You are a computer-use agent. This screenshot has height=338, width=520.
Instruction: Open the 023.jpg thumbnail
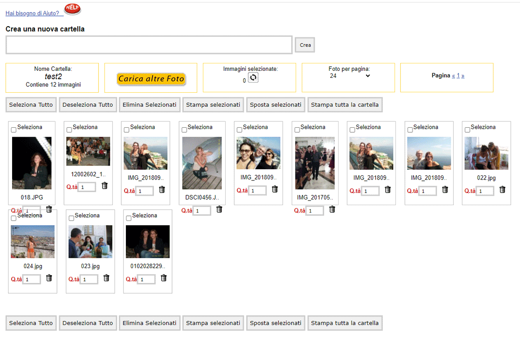coord(90,241)
